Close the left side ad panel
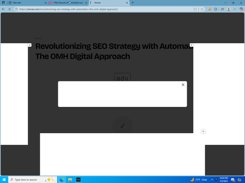This screenshot has width=245, height=183. (29, 45)
